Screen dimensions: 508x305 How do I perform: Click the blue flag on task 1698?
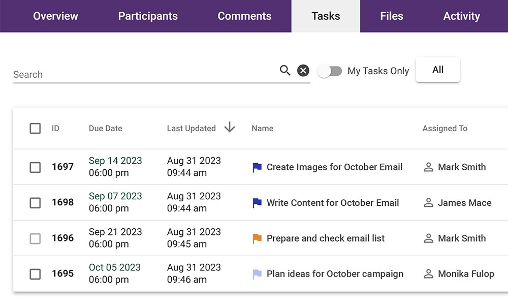[x=257, y=203]
